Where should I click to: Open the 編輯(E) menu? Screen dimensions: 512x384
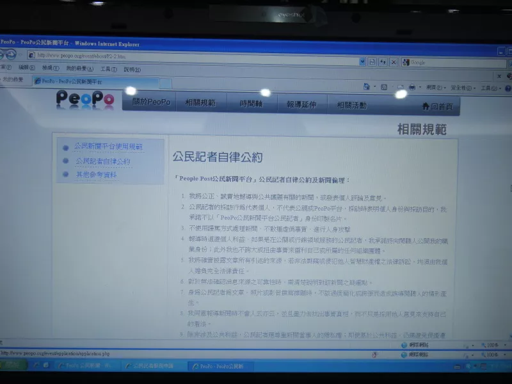[26, 68]
